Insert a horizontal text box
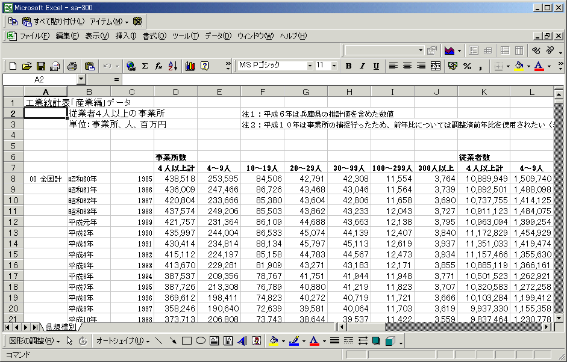567x362 pixels. [214, 341]
